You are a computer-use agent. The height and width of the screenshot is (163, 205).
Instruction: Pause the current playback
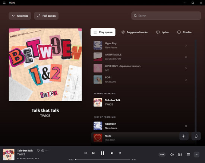[102, 153]
